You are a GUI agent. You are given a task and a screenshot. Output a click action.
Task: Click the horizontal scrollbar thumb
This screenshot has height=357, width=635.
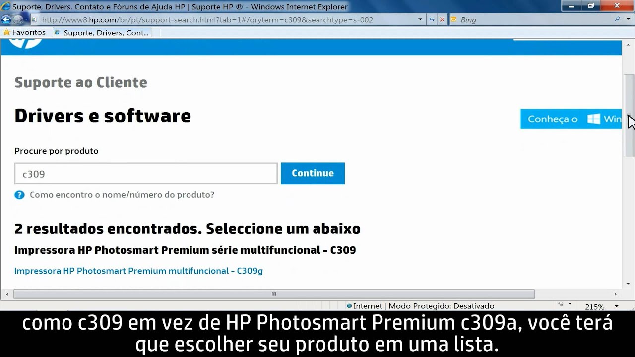point(274,294)
